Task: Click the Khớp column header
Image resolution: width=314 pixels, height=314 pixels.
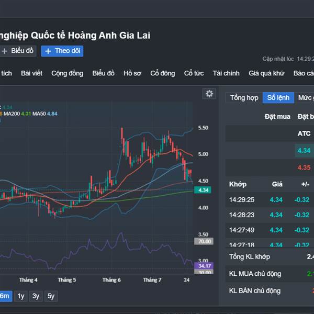Action: point(238,184)
